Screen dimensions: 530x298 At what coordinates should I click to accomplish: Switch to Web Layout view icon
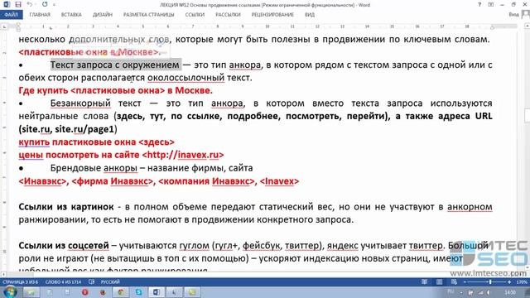click(454, 281)
